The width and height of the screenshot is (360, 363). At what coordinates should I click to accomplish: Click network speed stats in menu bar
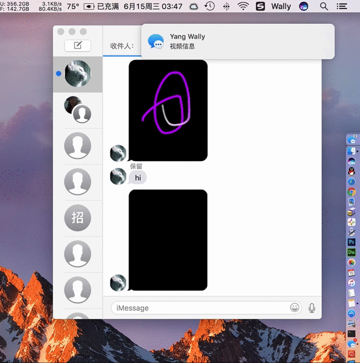coord(50,6)
